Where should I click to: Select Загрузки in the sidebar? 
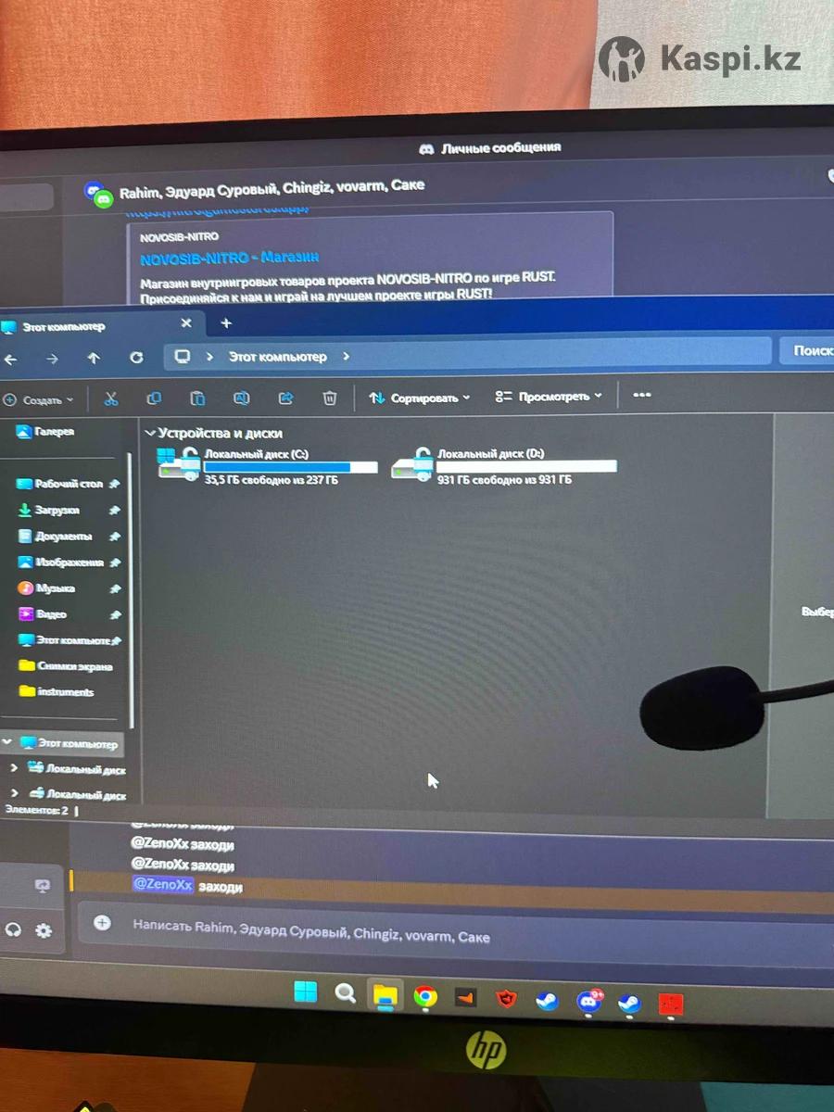coord(57,511)
